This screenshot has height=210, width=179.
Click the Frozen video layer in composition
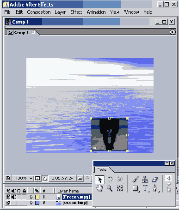109,135
